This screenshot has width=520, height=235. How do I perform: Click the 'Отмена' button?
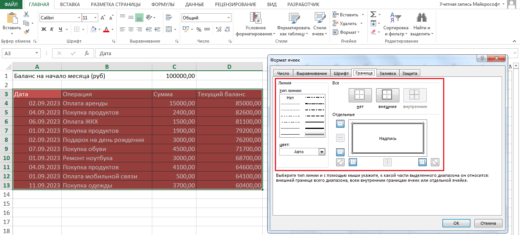pyautogui.click(x=488, y=223)
